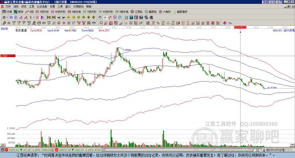Click the red target circle tool
This screenshot has height=158, width=295.
tap(59, 23)
